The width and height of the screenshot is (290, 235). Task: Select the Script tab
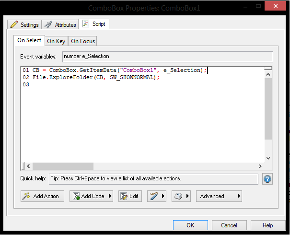click(x=94, y=24)
